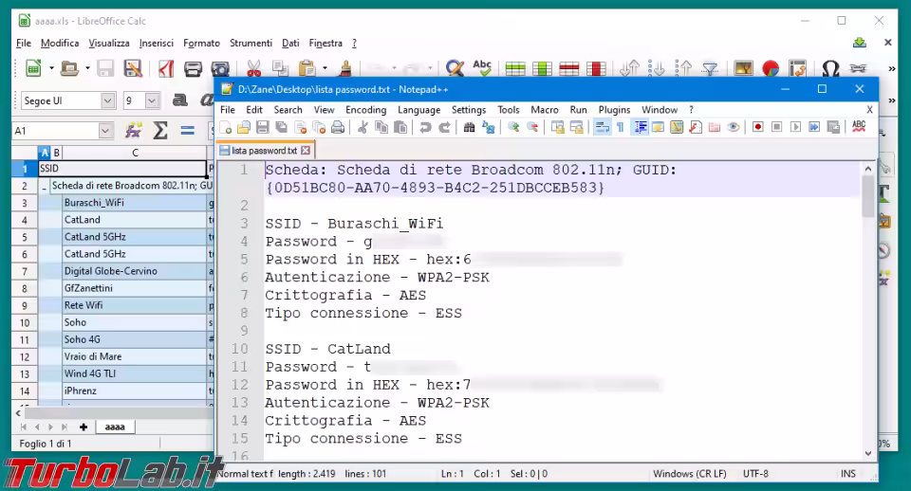Expand the font size 9 dropdown
Screen dimensions: 911x491
click(152, 100)
